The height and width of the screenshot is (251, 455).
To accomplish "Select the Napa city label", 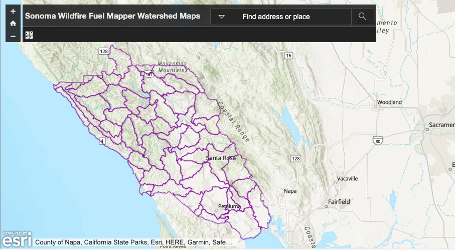I will (x=290, y=191).
